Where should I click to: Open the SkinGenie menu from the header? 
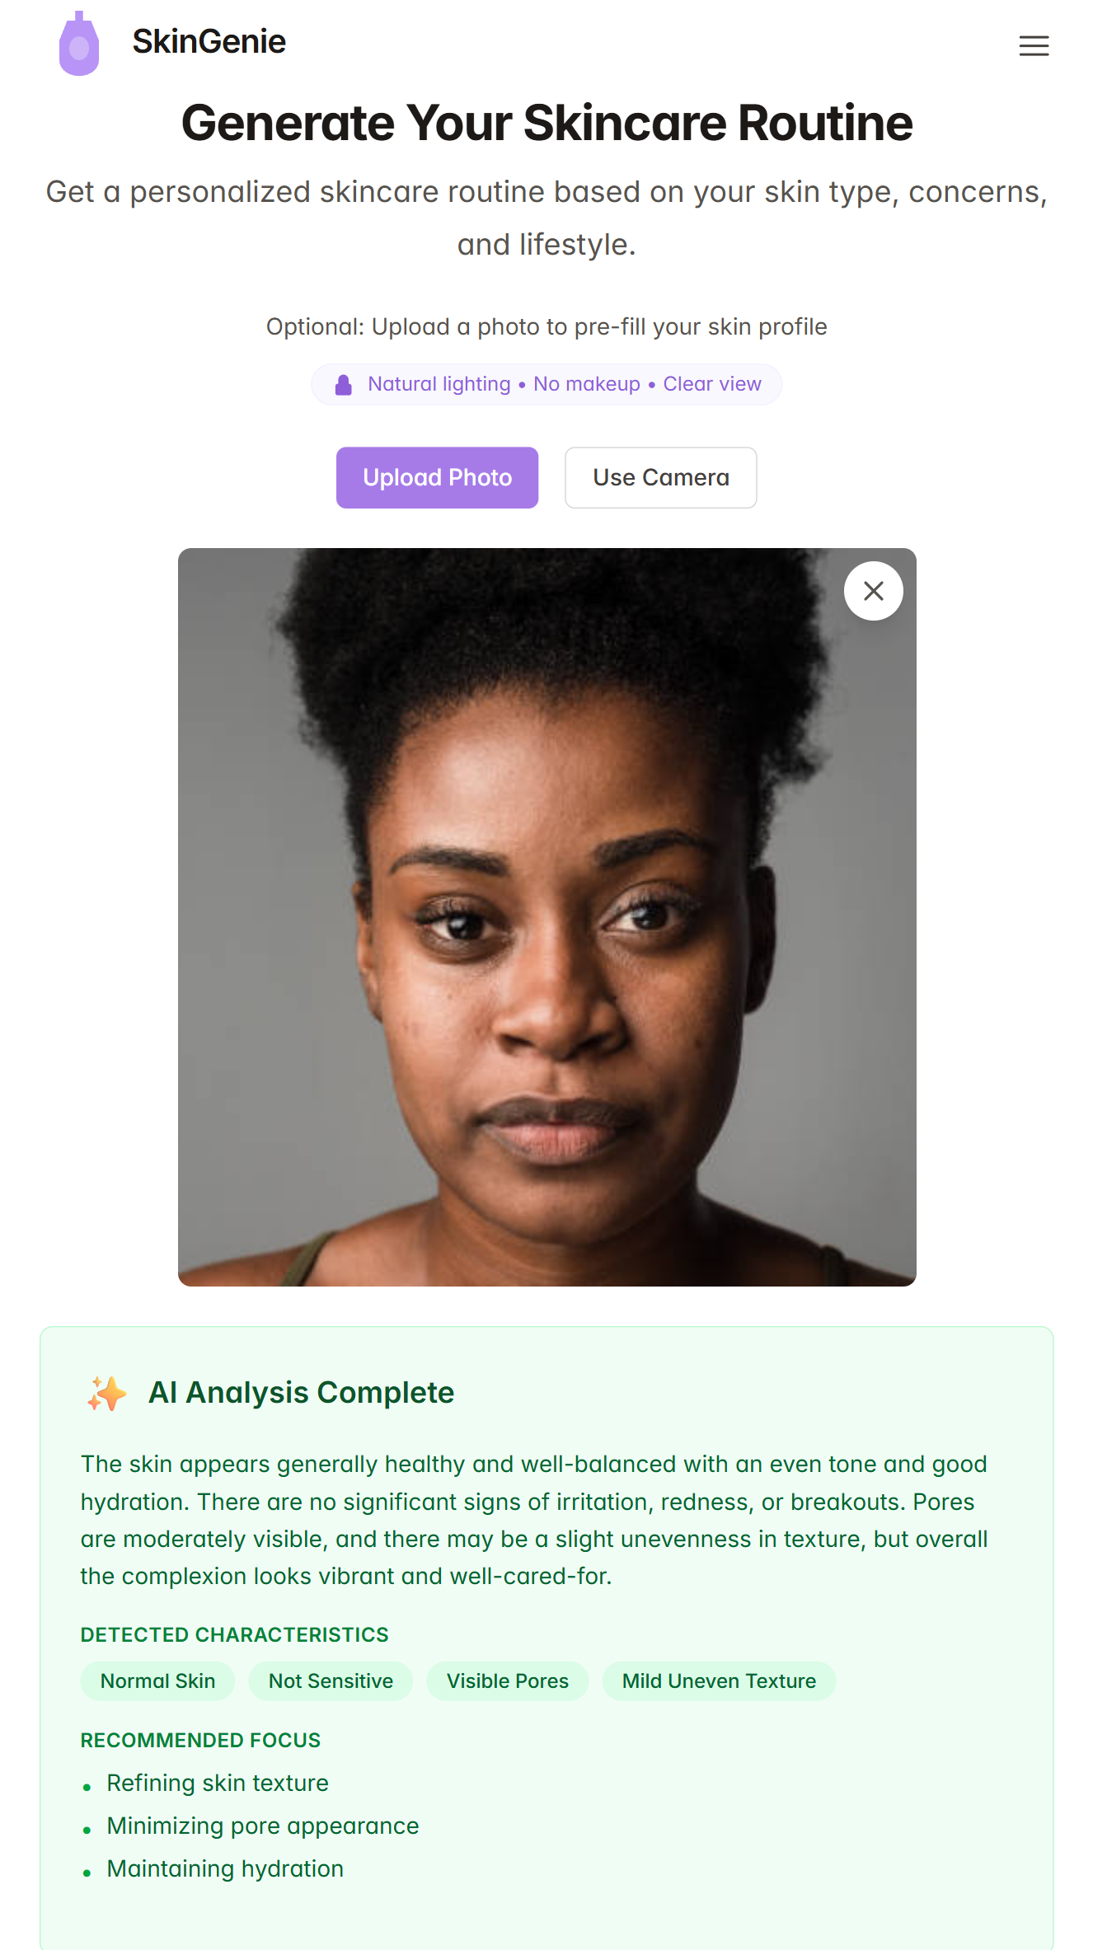tap(1033, 46)
